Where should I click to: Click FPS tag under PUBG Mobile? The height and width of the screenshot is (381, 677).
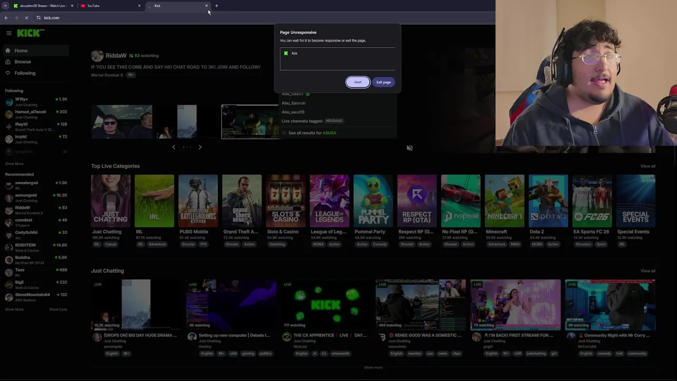[204, 244]
